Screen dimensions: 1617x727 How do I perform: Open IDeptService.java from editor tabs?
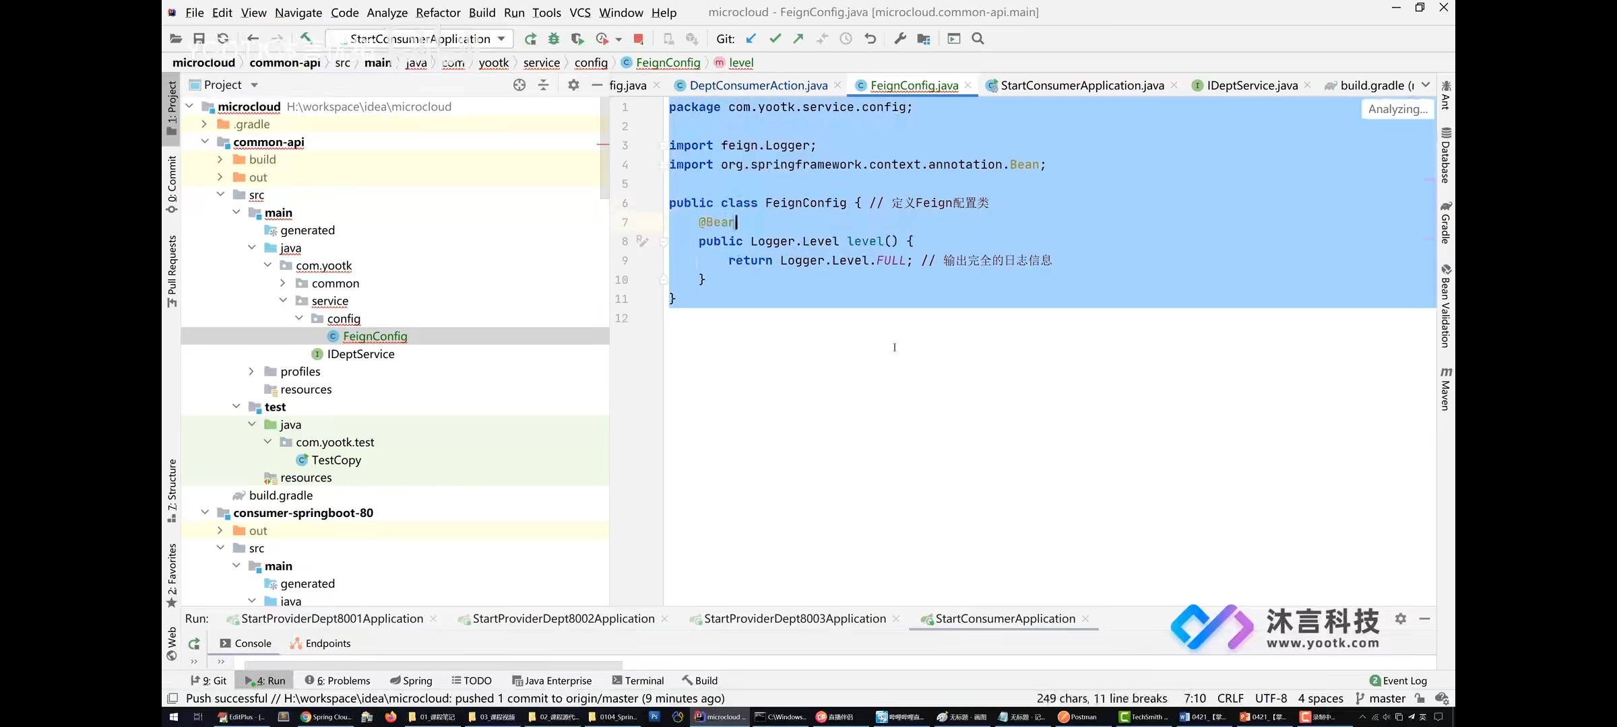tap(1252, 85)
